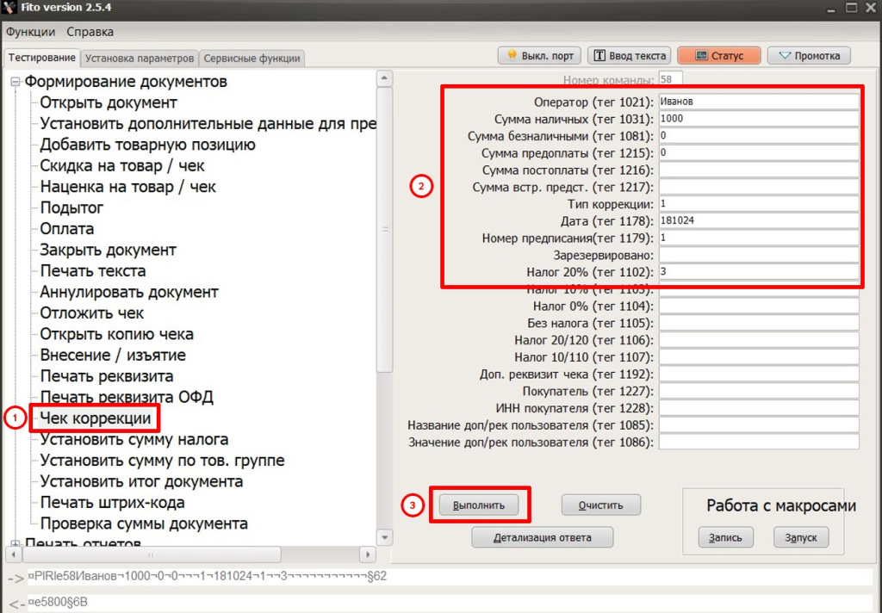Open Детализация ответа
The width and height of the screenshot is (882, 613).
[x=543, y=537]
